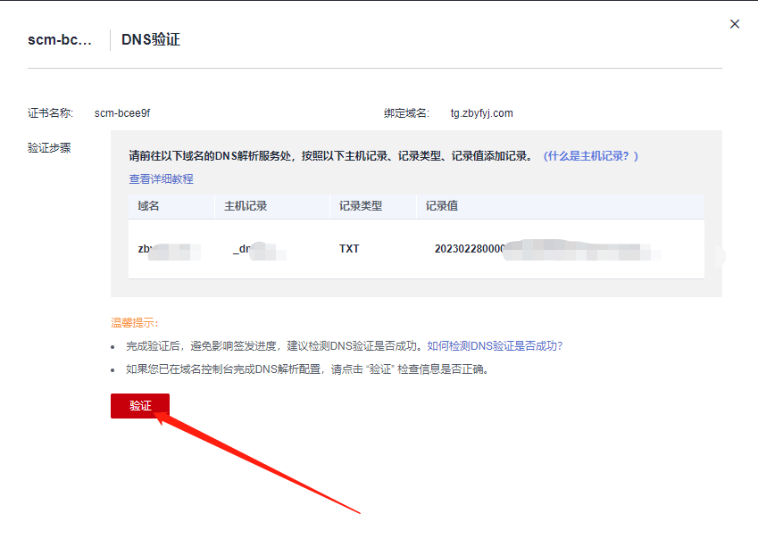Viewport: 758px width, 547px height.
Task: Open the 查看详细教程 link
Action: tap(161, 179)
